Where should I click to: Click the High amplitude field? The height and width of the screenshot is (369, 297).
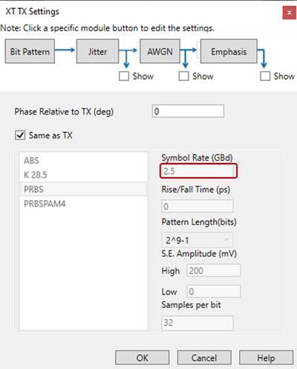click(x=213, y=270)
